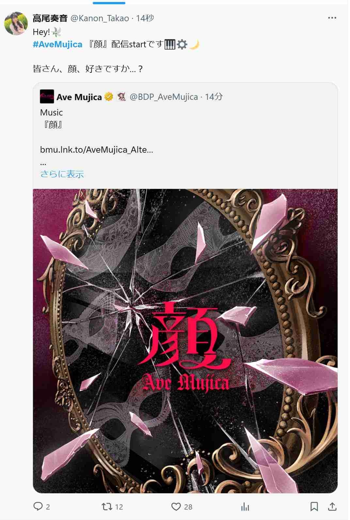Click the @BDP_AveMujica handle
Image resolution: width=350 pixels, height=520 pixels.
coord(164,97)
